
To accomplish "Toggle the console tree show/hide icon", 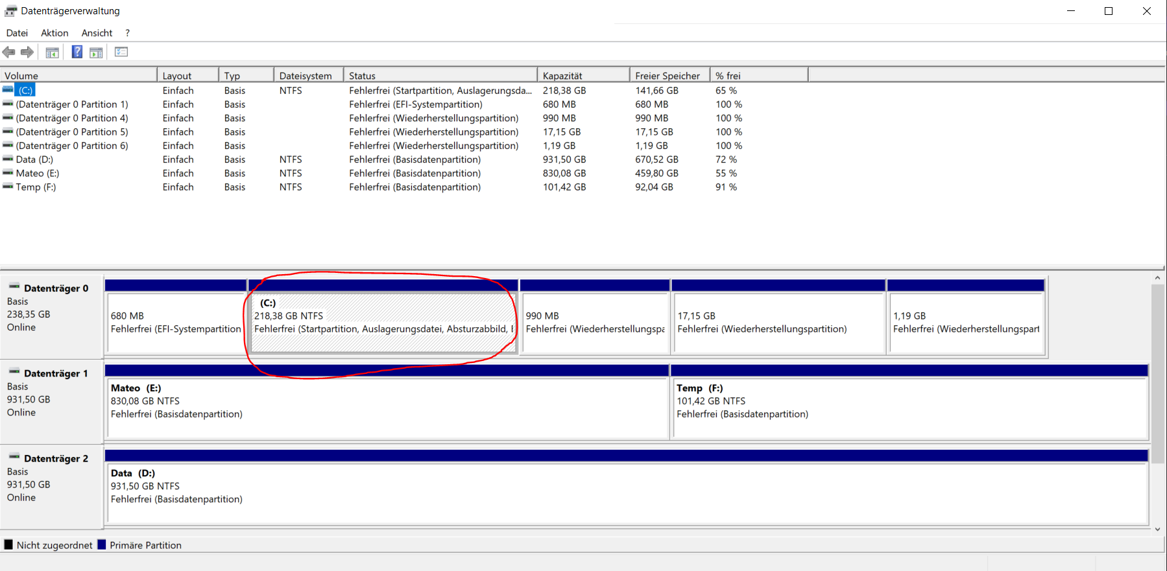I will [x=53, y=52].
